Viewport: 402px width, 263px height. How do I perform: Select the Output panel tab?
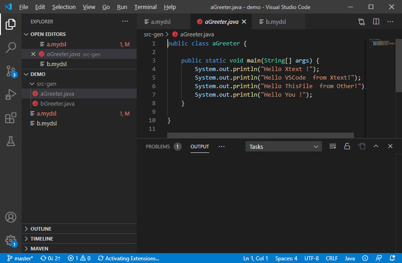[x=200, y=147]
